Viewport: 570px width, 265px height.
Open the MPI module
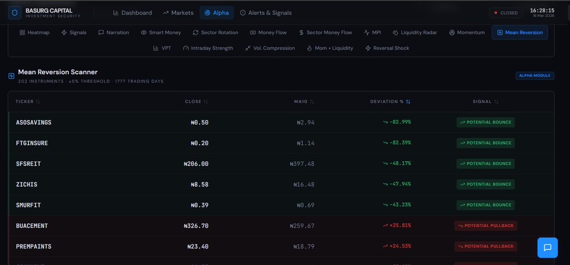tap(372, 32)
